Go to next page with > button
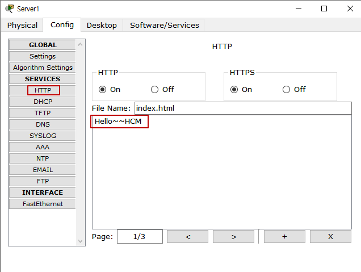This screenshot has width=361, height=272. [233, 236]
